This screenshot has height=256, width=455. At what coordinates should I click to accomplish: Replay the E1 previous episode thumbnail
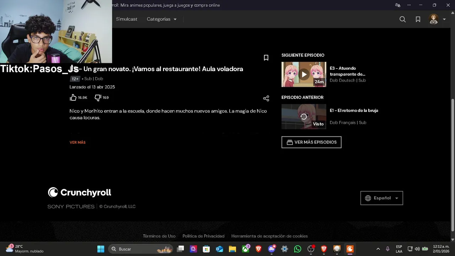(x=304, y=117)
